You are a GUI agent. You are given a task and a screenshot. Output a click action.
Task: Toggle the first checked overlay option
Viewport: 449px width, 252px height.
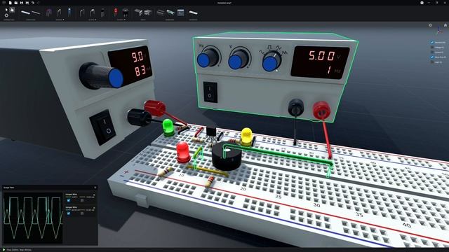(432, 42)
